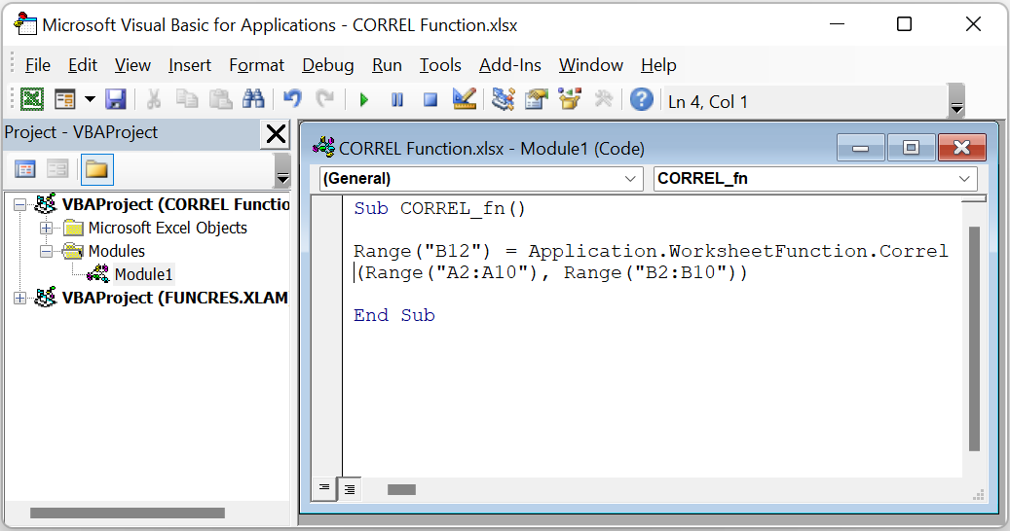Open the Window menu
This screenshot has width=1010, height=531.
[x=590, y=65]
